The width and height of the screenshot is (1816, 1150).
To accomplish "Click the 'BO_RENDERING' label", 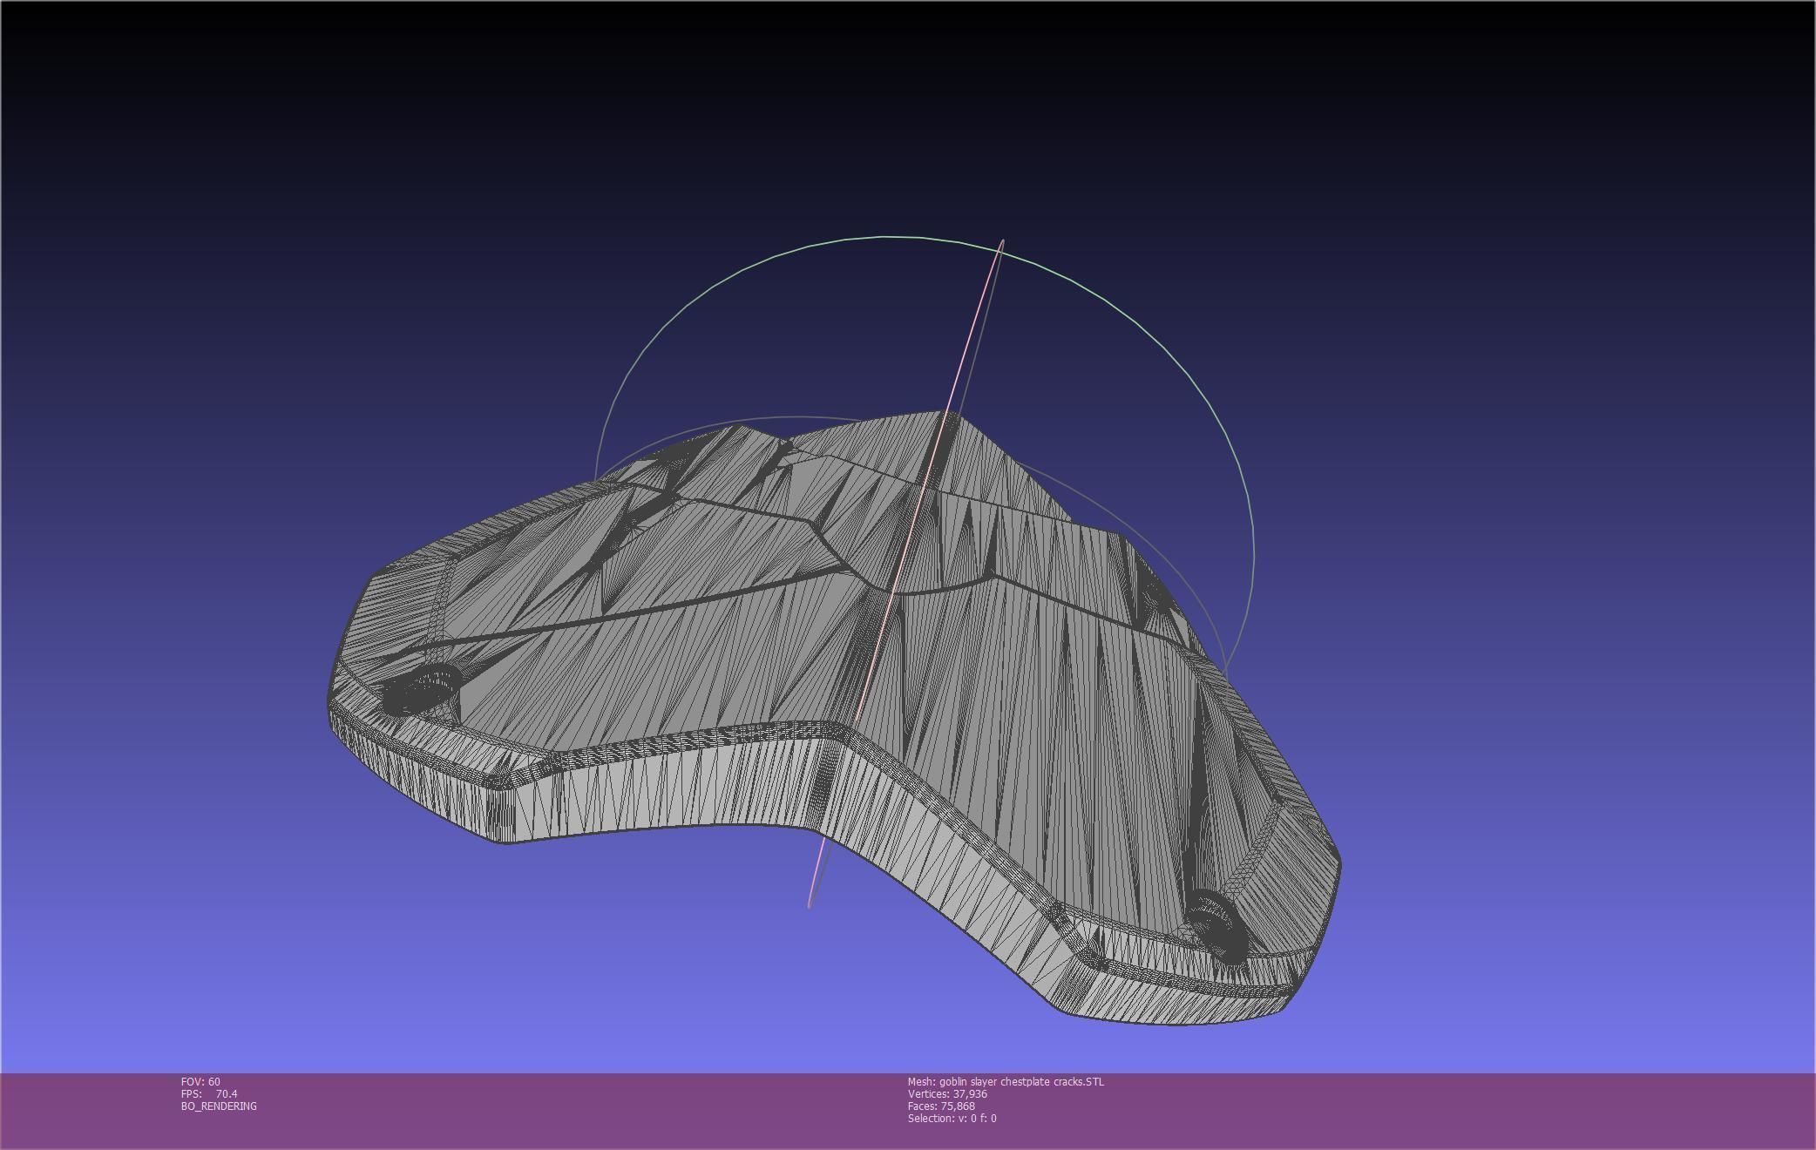I will point(219,1106).
